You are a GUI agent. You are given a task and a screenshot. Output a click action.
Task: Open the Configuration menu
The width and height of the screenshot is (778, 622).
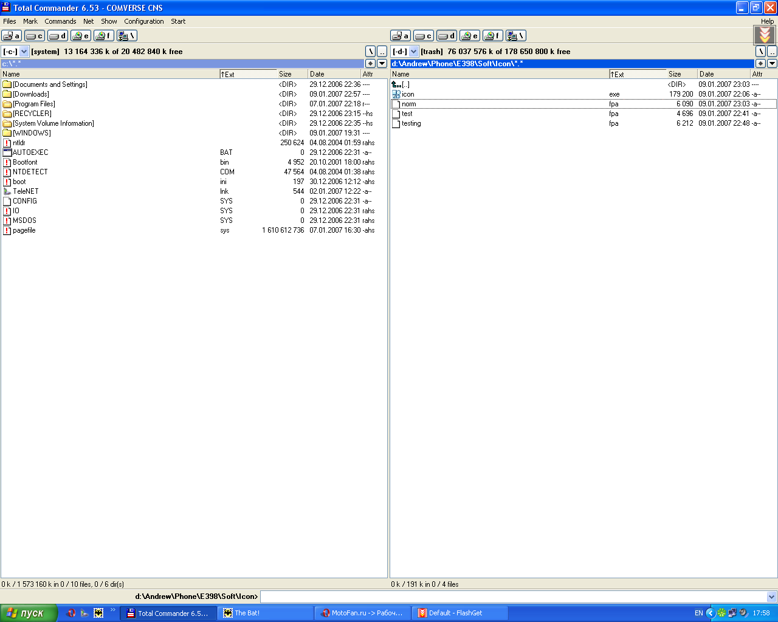coord(144,21)
